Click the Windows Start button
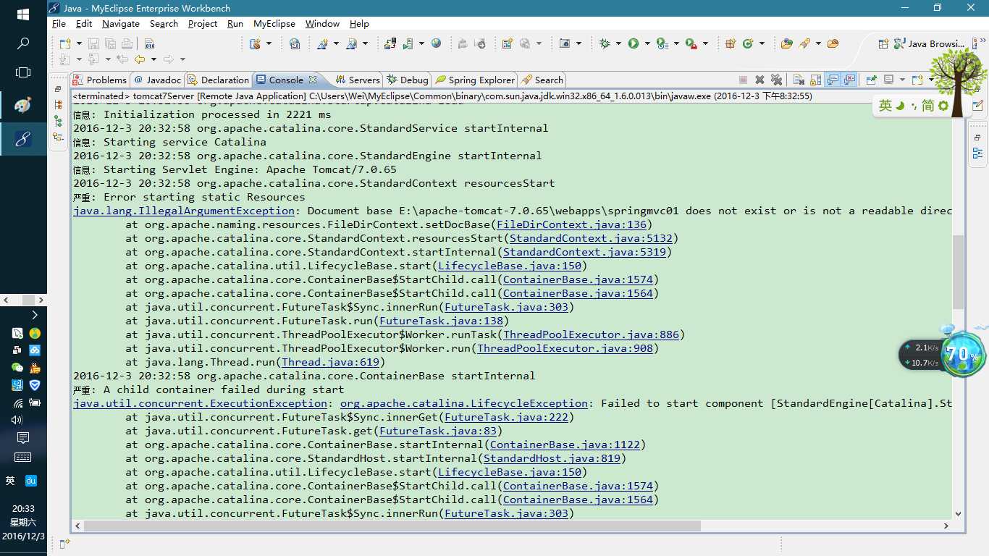Screen dimensions: 989x556 23,14
